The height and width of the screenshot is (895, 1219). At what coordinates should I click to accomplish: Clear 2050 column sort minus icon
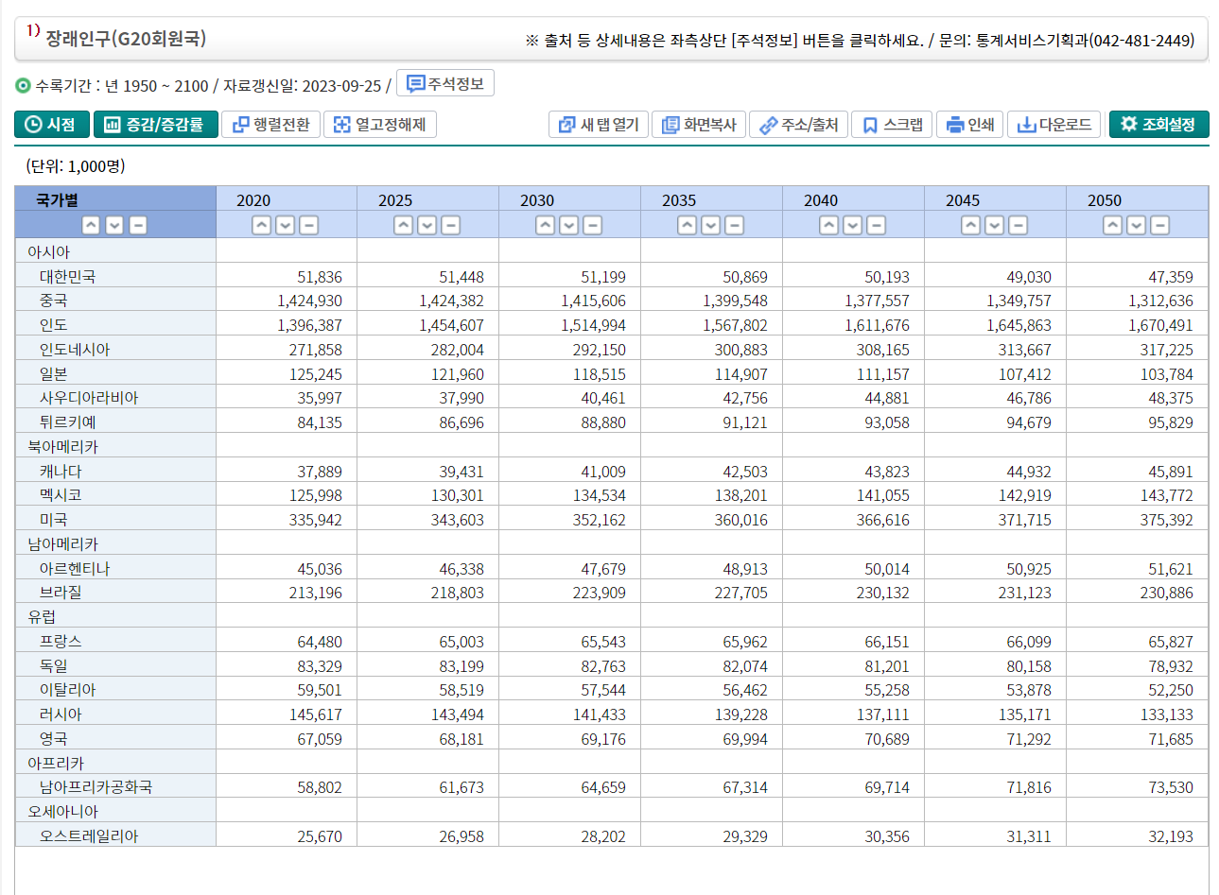click(x=1159, y=225)
